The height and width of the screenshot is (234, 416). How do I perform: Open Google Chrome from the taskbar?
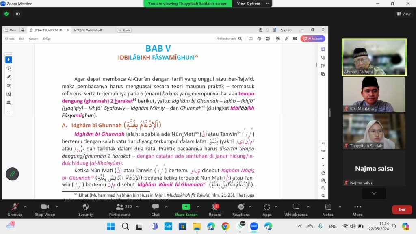(x=225, y=226)
